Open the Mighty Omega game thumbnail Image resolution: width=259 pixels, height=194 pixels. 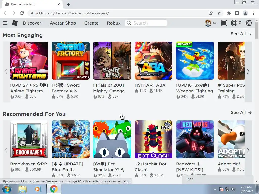pyautogui.click(x=112, y=61)
